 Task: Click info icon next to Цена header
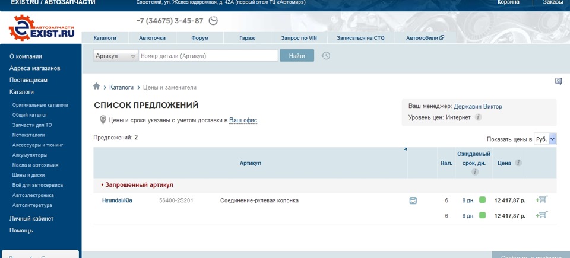point(518,163)
